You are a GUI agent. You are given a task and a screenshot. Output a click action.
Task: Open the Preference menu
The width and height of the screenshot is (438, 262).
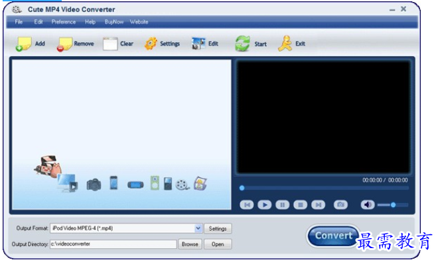tap(64, 22)
